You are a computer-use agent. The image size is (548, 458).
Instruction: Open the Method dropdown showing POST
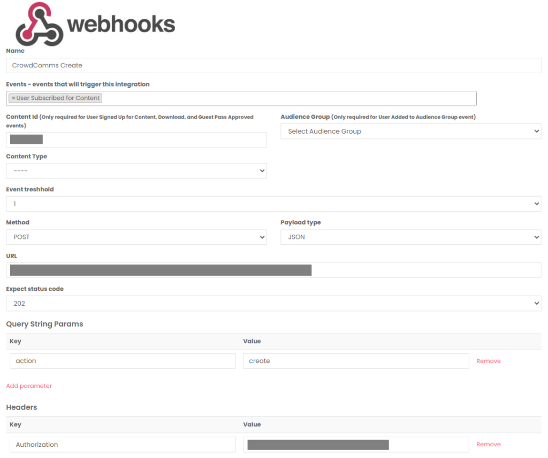pyautogui.click(x=136, y=237)
